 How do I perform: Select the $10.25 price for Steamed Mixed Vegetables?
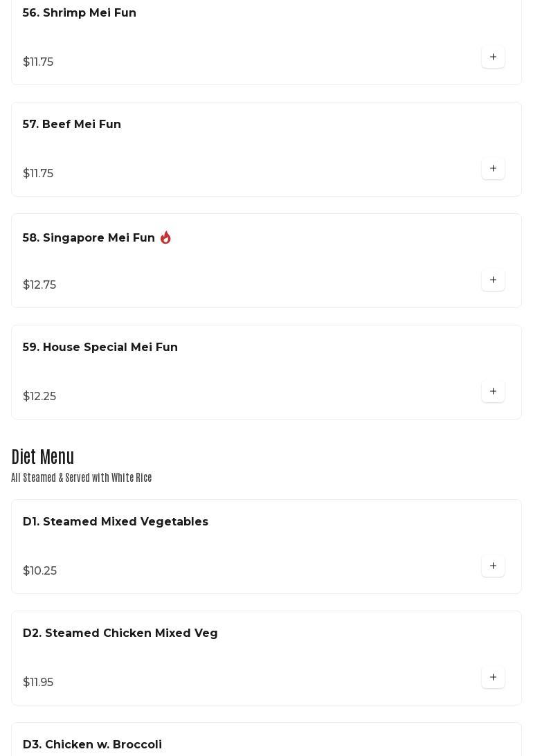click(40, 571)
